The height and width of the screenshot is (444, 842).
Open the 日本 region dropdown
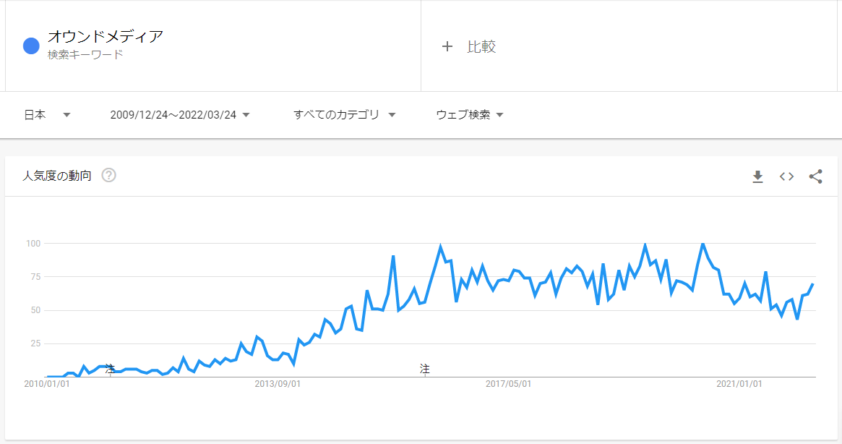[47, 114]
